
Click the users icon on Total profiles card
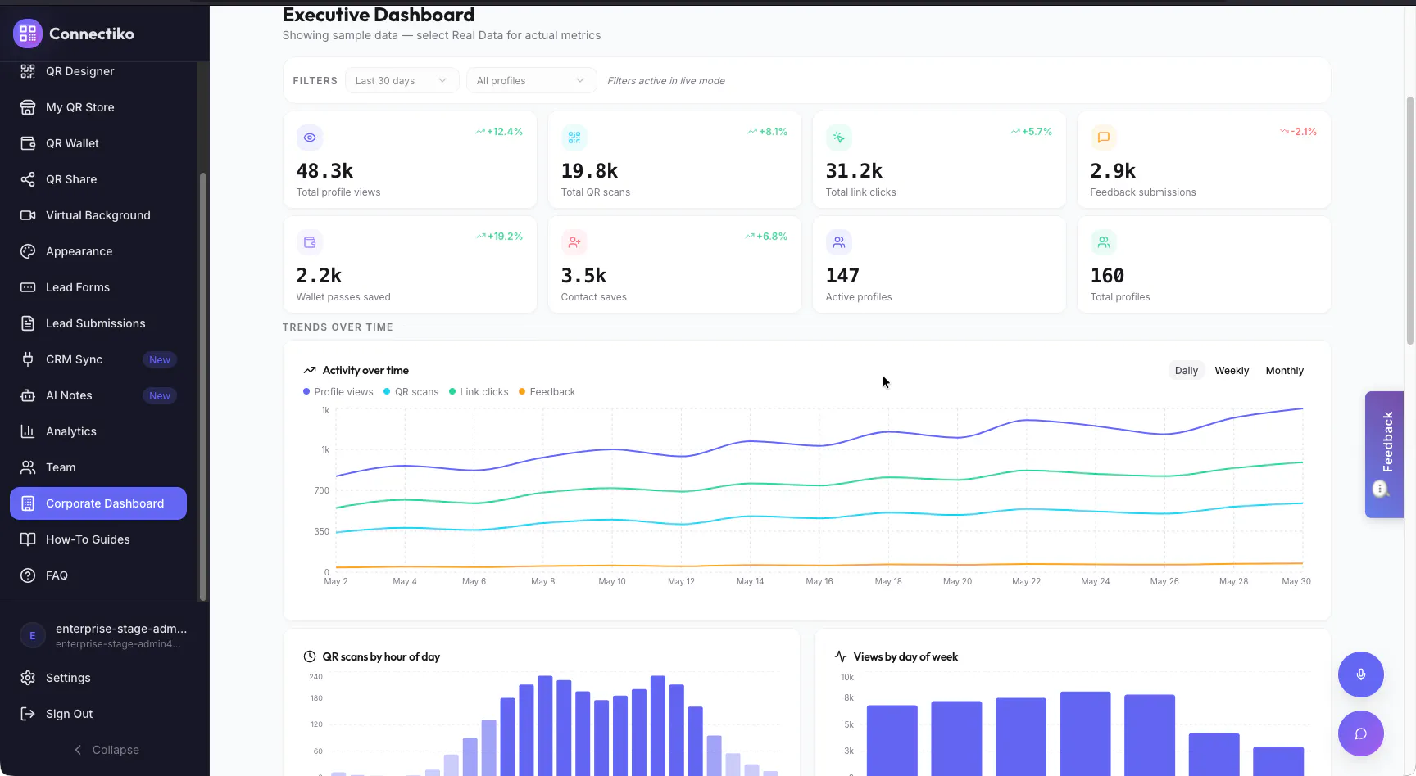pyautogui.click(x=1104, y=242)
